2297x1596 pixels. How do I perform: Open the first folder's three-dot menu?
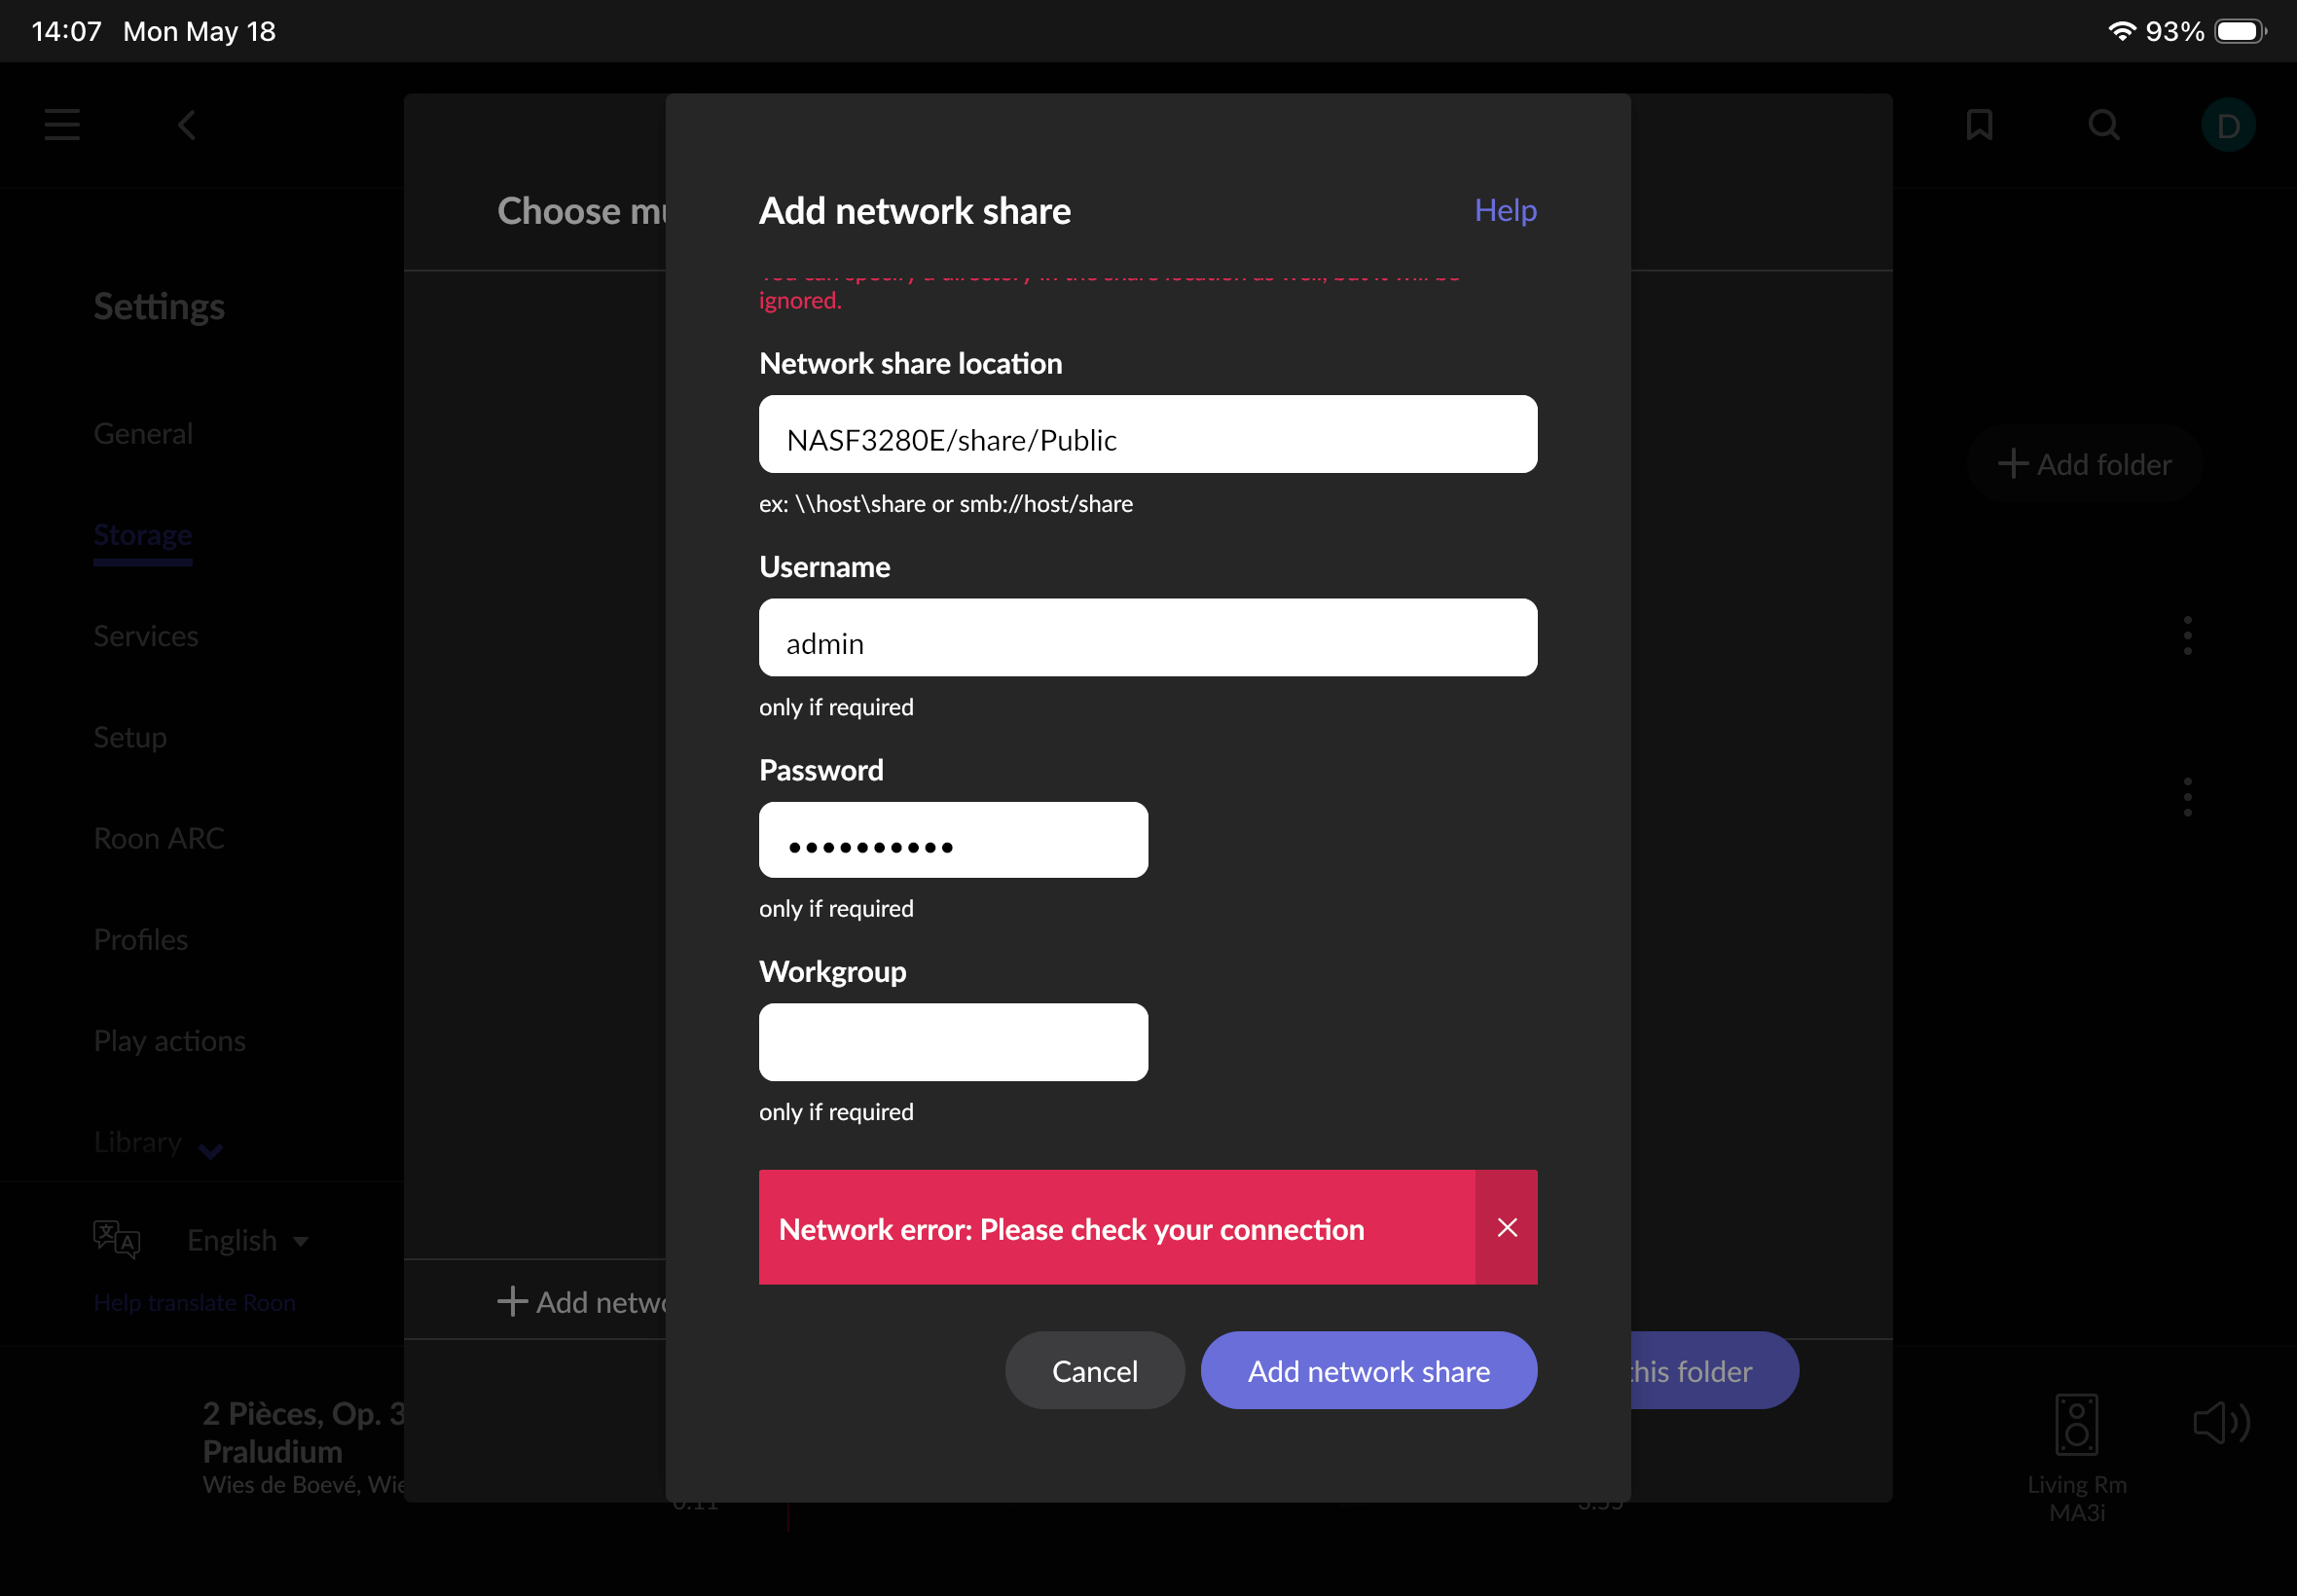tap(2187, 635)
